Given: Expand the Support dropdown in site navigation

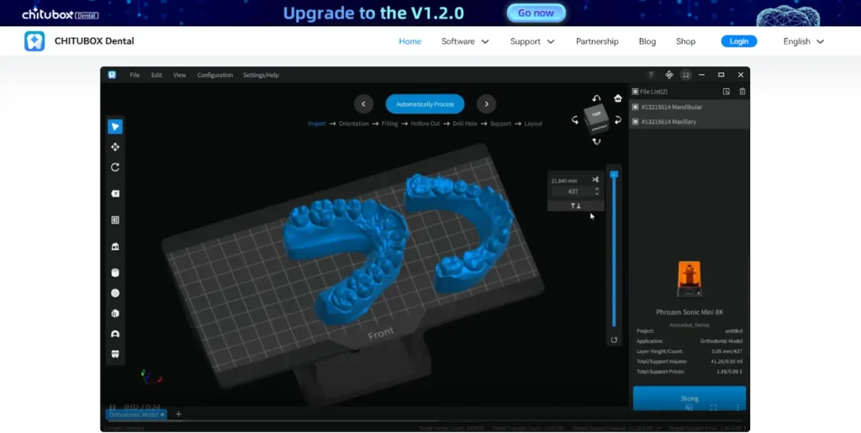Looking at the screenshot, I should pyautogui.click(x=532, y=41).
